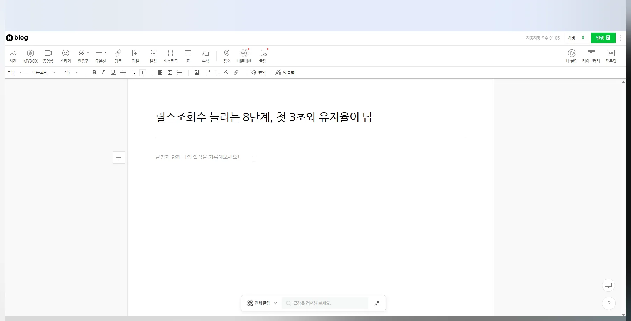This screenshot has height=321, width=631.
Task: Open the text color picker
Action: [x=133, y=72]
